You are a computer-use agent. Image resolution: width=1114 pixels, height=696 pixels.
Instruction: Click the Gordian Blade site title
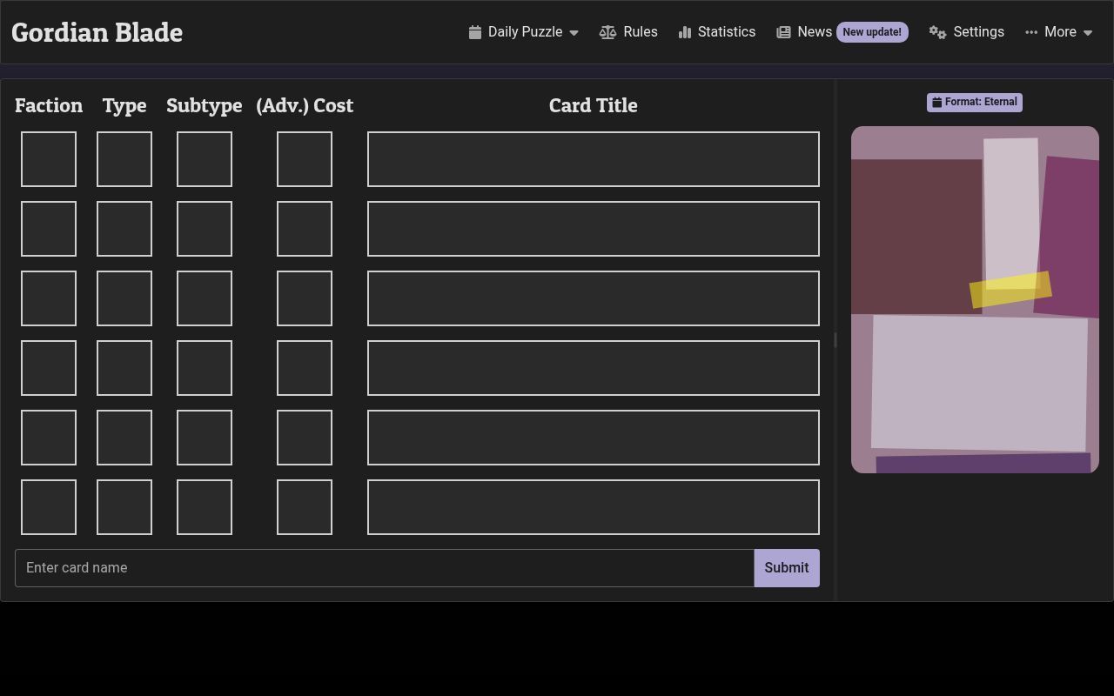97,32
